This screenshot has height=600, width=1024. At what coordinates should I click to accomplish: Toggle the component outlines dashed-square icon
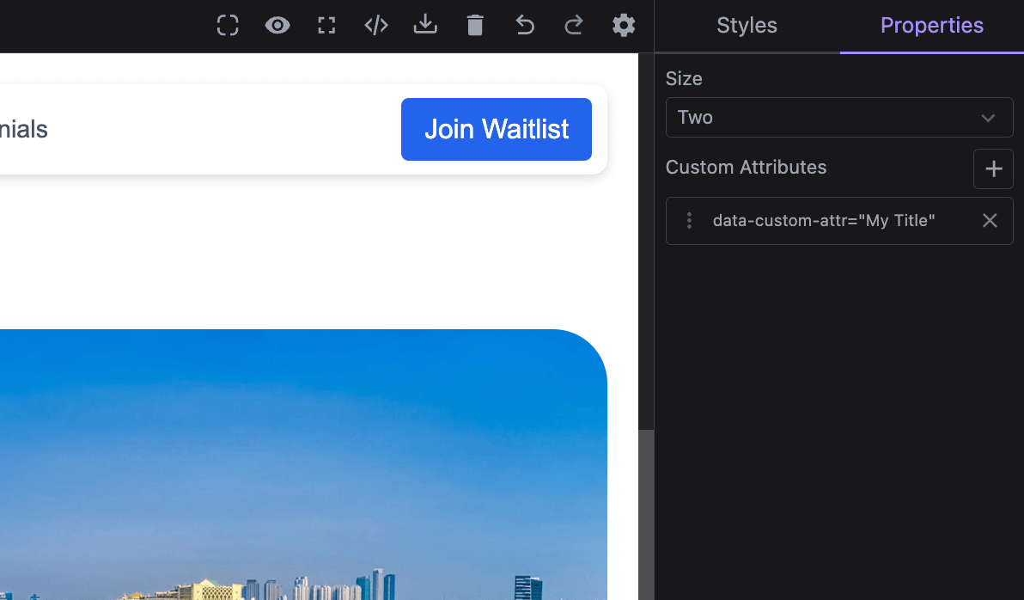(x=228, y=26)
